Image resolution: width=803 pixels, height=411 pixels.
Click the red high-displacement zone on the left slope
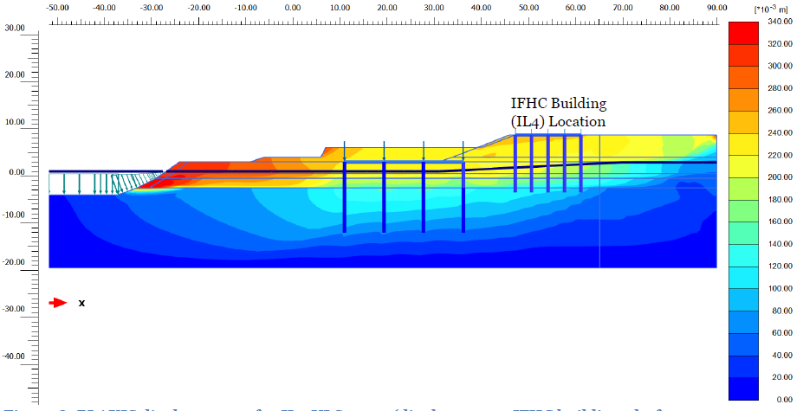point(208,167)
